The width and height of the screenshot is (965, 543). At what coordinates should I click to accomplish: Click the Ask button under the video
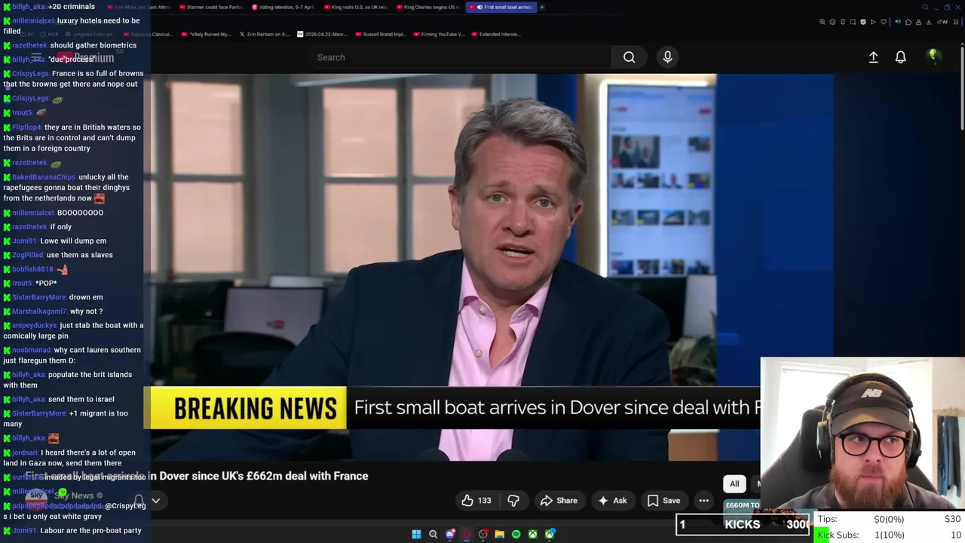[612, 501]
